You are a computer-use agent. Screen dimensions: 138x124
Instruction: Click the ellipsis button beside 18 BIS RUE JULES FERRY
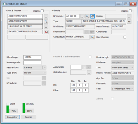tap(46, 27)
